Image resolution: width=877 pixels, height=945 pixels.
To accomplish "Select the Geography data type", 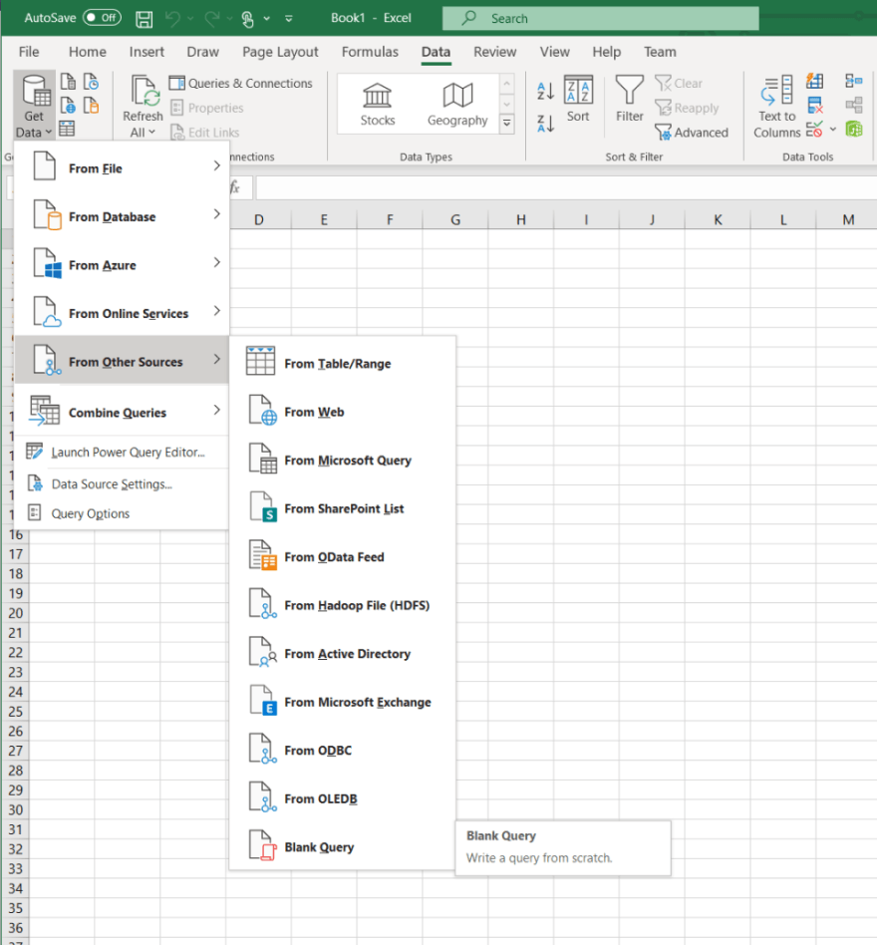I will point(456,103).
